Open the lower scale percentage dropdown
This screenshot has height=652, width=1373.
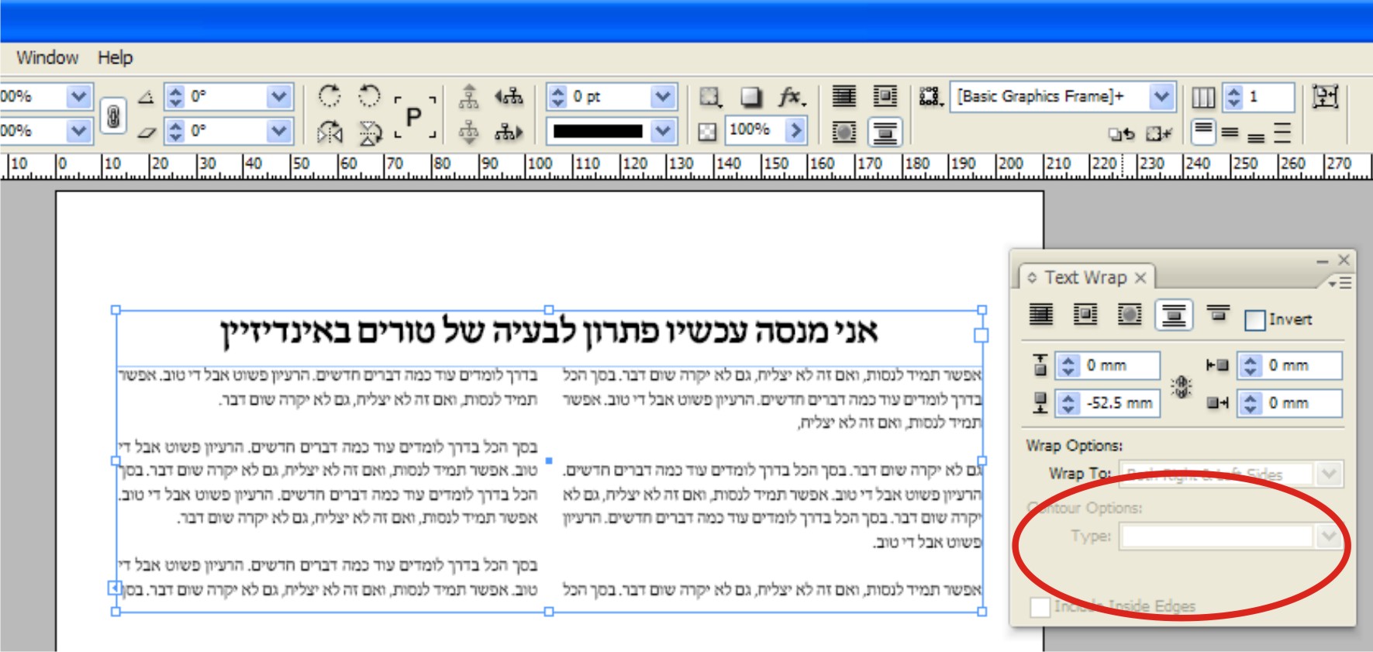pyautogui.click(x=78, y=130)
